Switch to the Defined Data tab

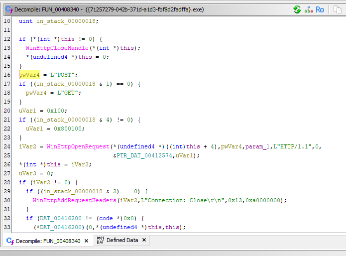(122, 240)
